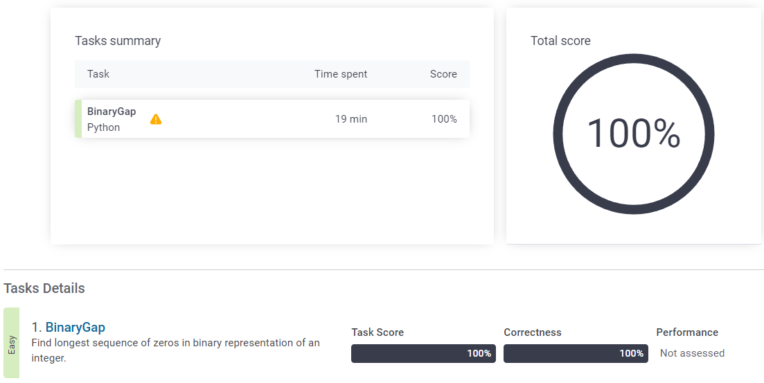
Task: Click the green Easy difficulty tag
Action: [11, 343]
